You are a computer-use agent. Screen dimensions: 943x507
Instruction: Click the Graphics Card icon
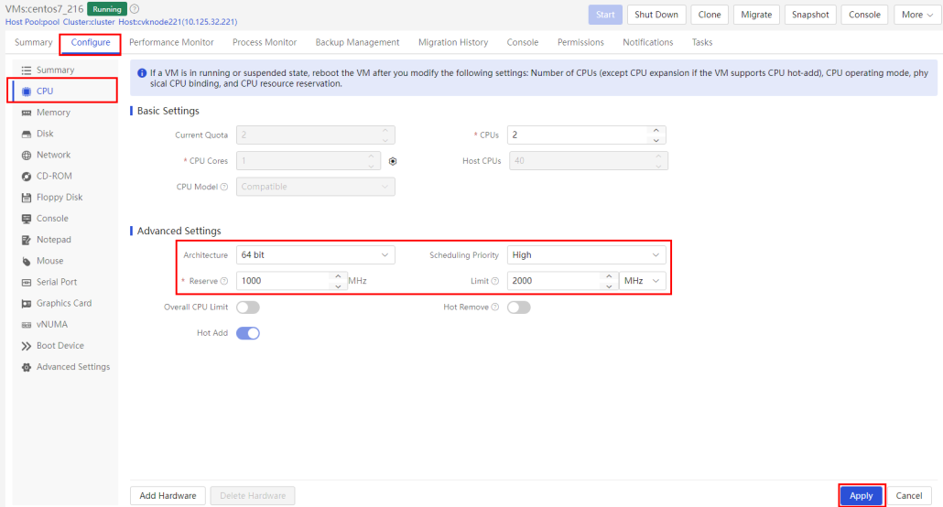pyautogui.click(x=27, y=304)
